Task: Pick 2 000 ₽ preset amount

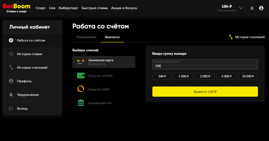Action: [205, 76]
